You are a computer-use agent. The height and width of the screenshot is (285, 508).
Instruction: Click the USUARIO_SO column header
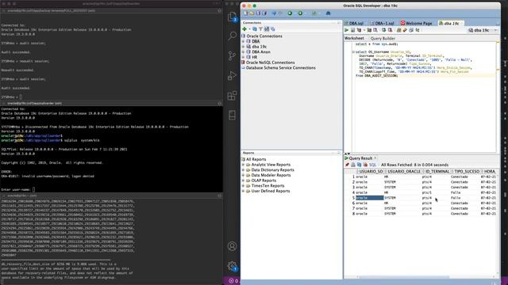click(371, 172)
